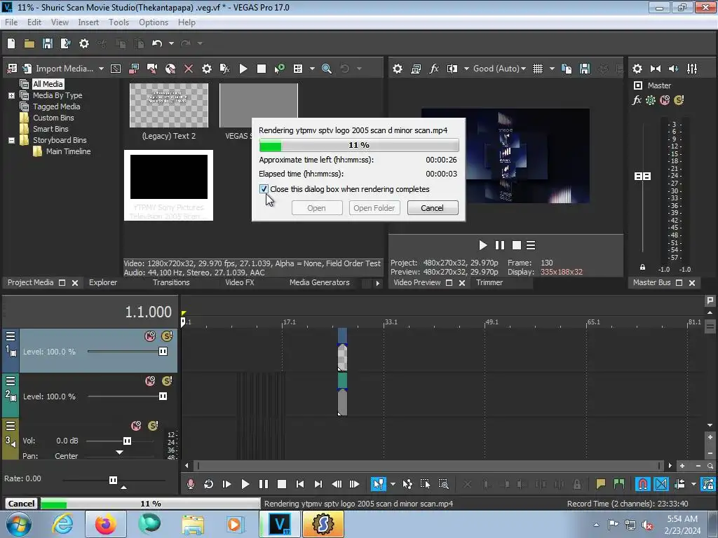This screenshot has height=538, width=718.
Task: Adjust track 1 Level slider handle
Action: click(x=163, y=352)
